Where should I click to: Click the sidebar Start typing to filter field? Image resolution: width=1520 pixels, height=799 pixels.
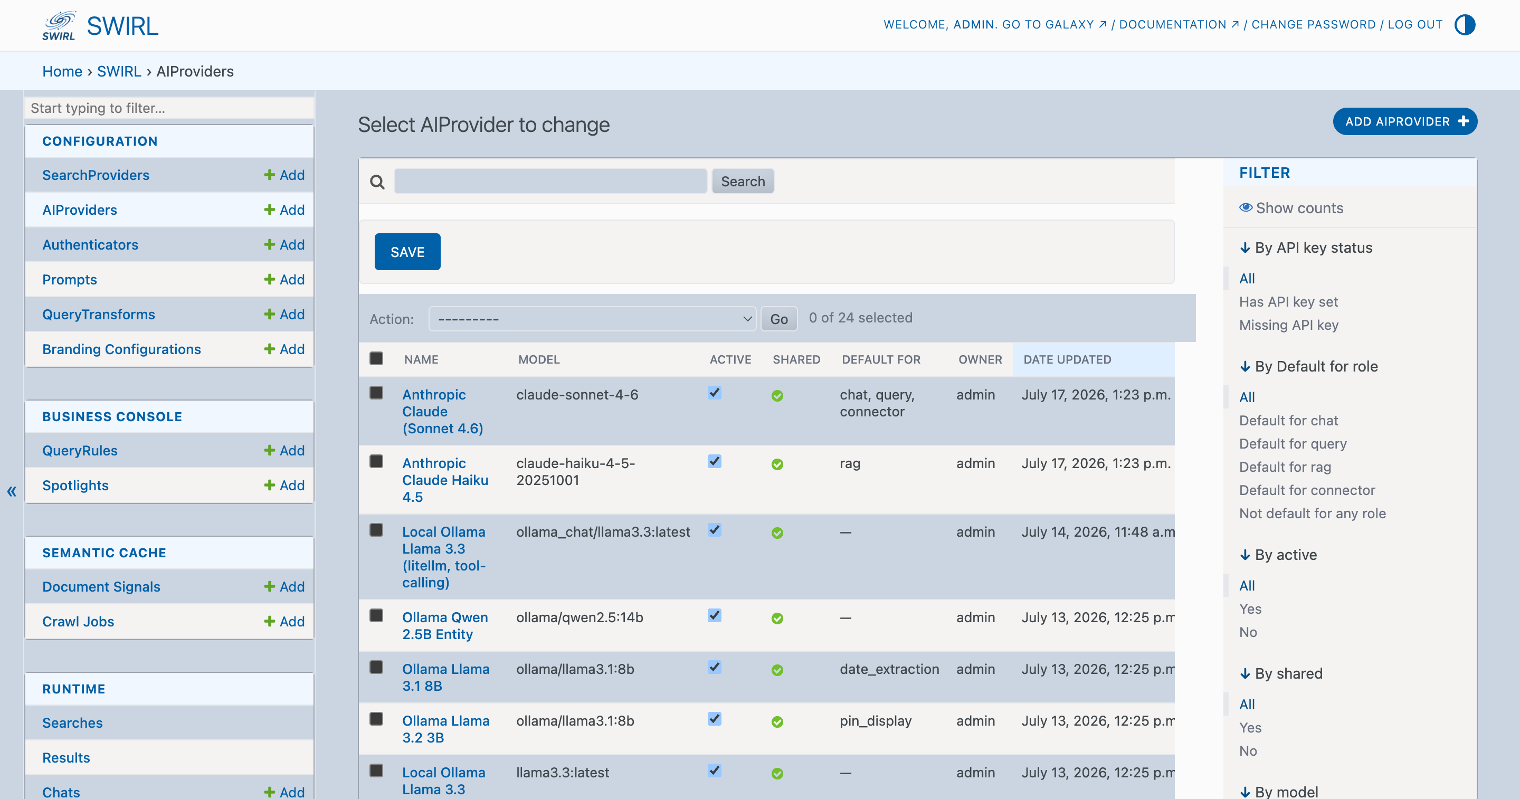click(x=169, y=108)
